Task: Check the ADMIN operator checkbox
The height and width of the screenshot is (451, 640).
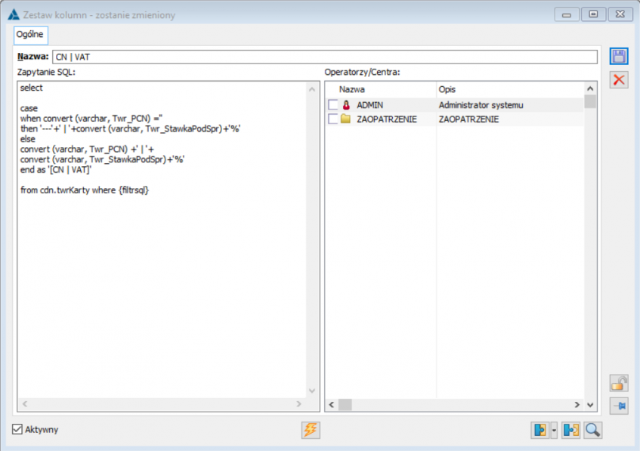Action: [x=333, y=105]
